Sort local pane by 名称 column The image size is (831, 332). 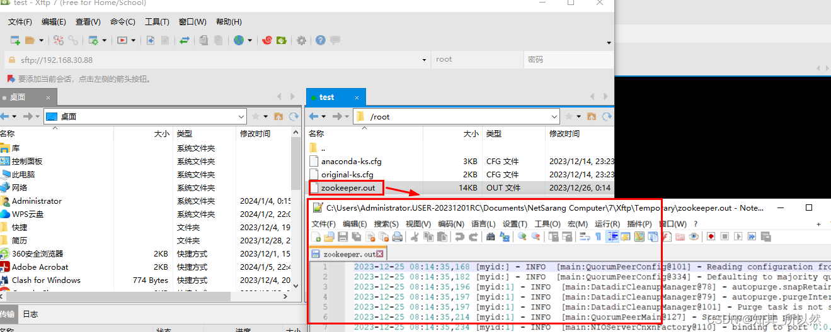click(x=8, y=133)
